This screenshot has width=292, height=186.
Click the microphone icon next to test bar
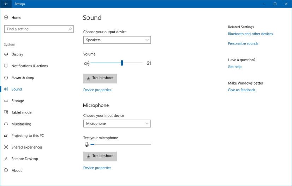(x=87, y=144)
